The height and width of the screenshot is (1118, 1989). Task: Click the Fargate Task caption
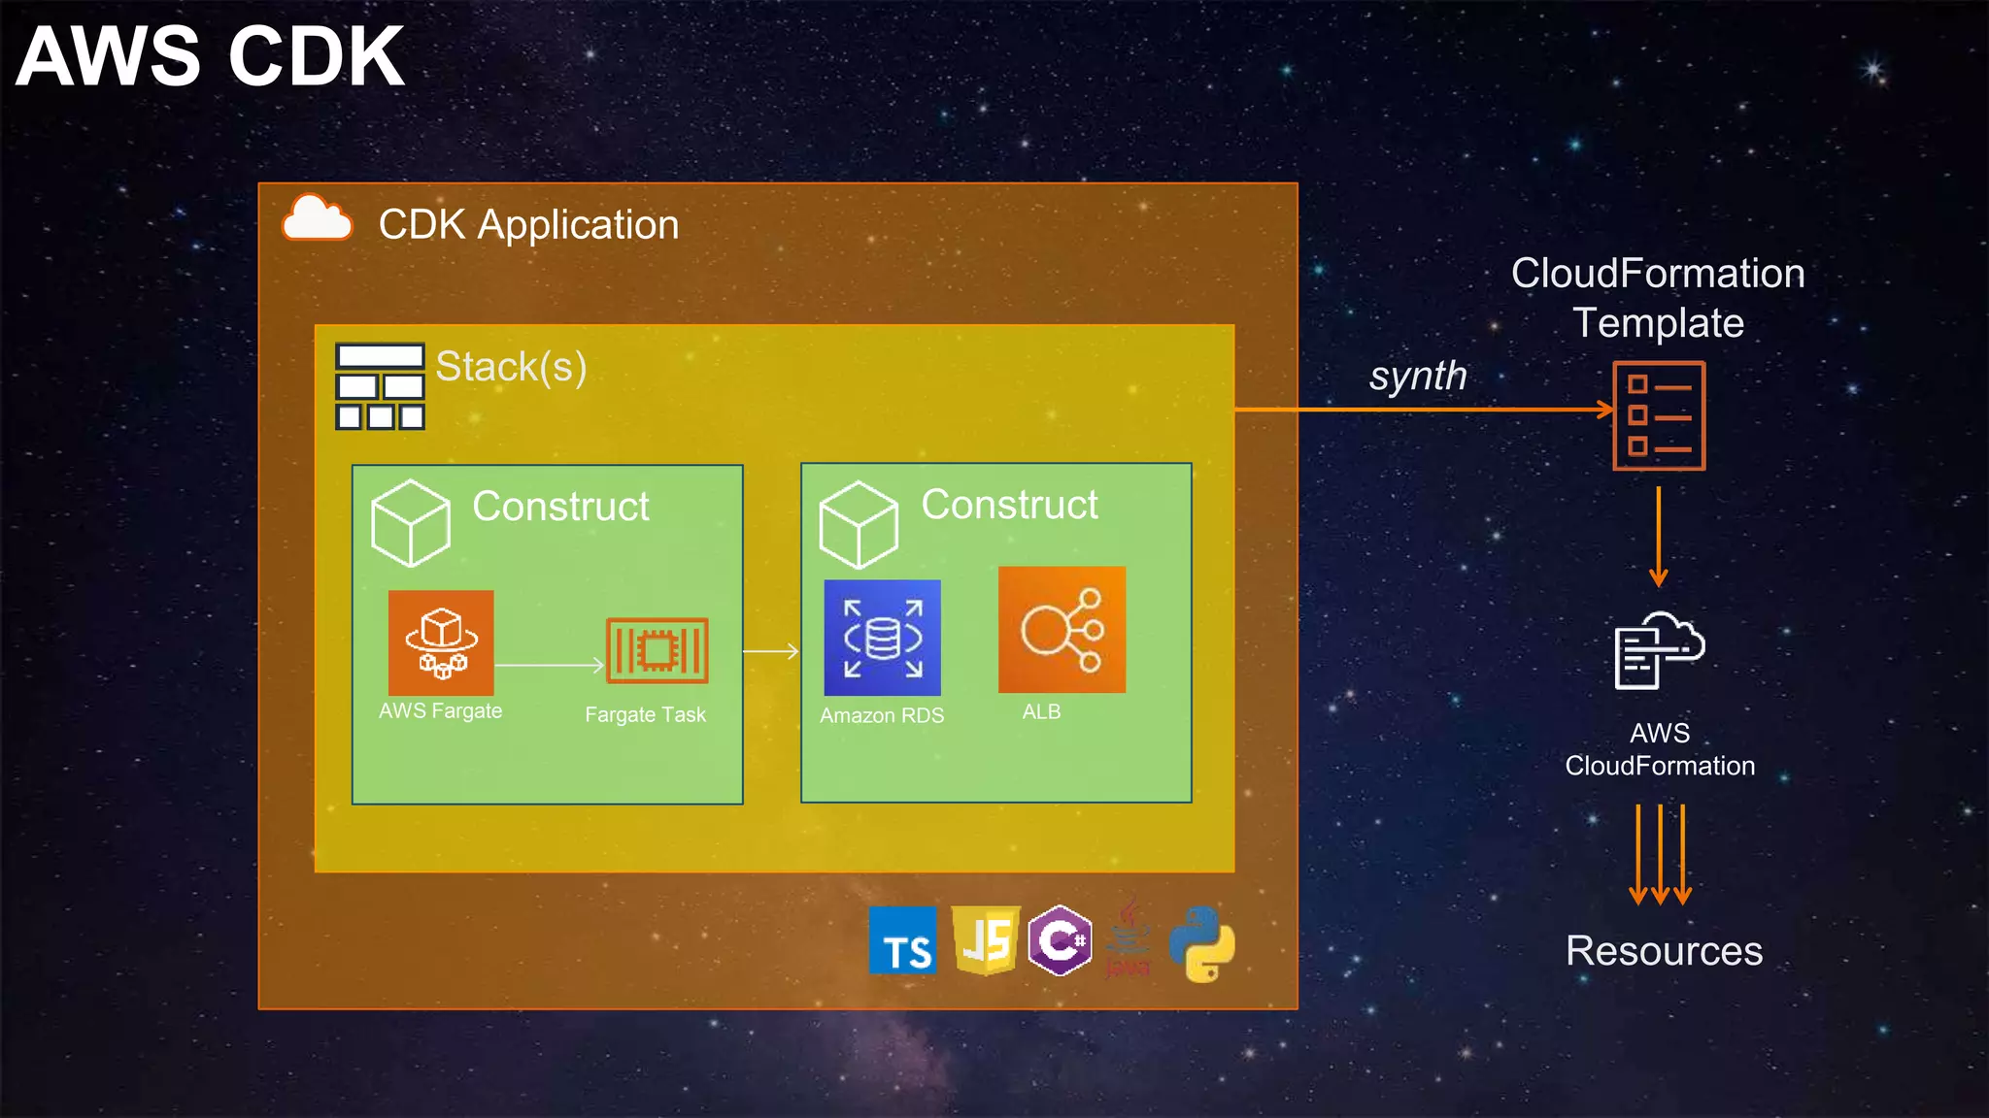tap(645, 715)
